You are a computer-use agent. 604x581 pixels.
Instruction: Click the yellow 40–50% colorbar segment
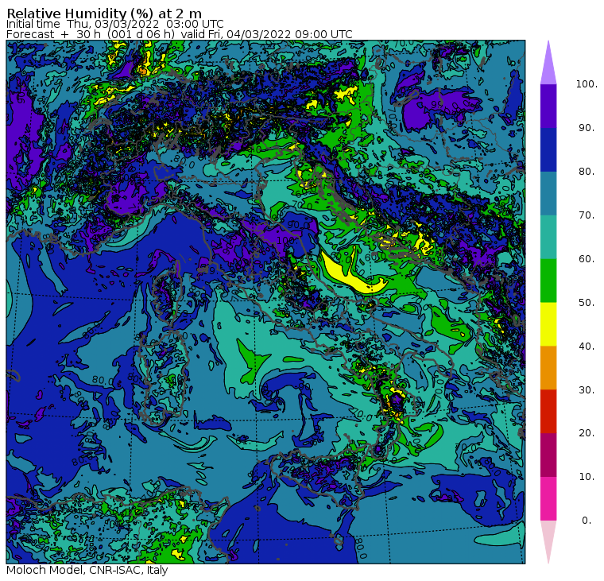pos(548,324)
